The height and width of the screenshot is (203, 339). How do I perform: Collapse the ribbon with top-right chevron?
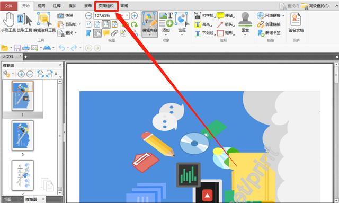click(x=337, y=6)
